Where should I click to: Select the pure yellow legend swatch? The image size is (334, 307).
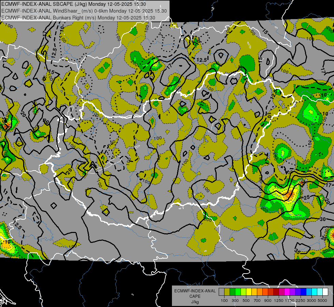pyautogui.click(x=249, y=292)
